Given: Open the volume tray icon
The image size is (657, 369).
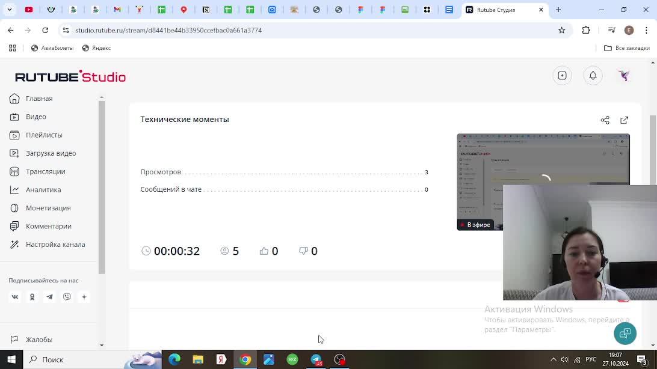Looking at the screenshot, I should (x=565, y=359).
